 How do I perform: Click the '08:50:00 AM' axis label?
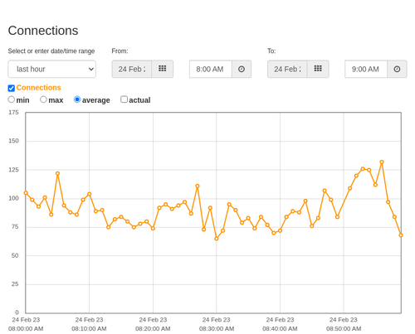[x=344, y=329]
